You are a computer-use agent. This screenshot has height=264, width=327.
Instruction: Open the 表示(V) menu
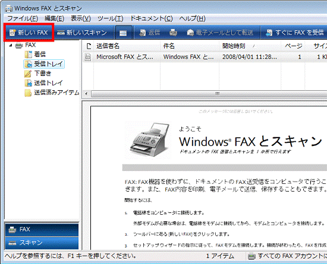(x=81, y=18)
